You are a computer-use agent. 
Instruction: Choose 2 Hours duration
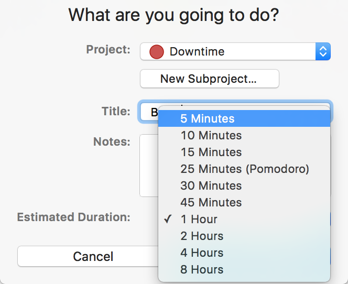pos(244,236)
